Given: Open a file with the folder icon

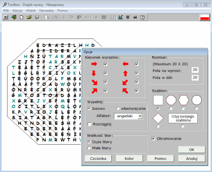Looking at the screenshot, I should (29, 17).
